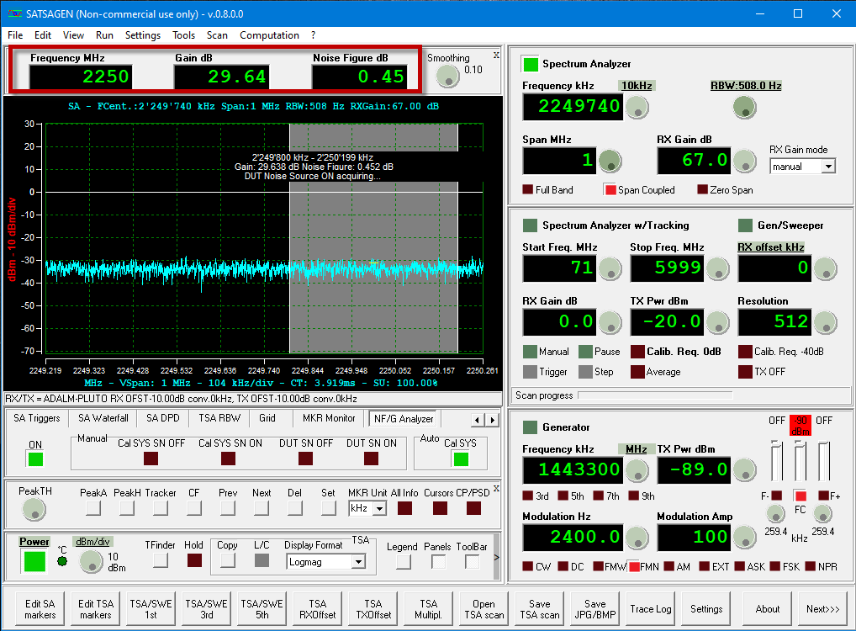Enable the Generator mode square

point(530,427)
